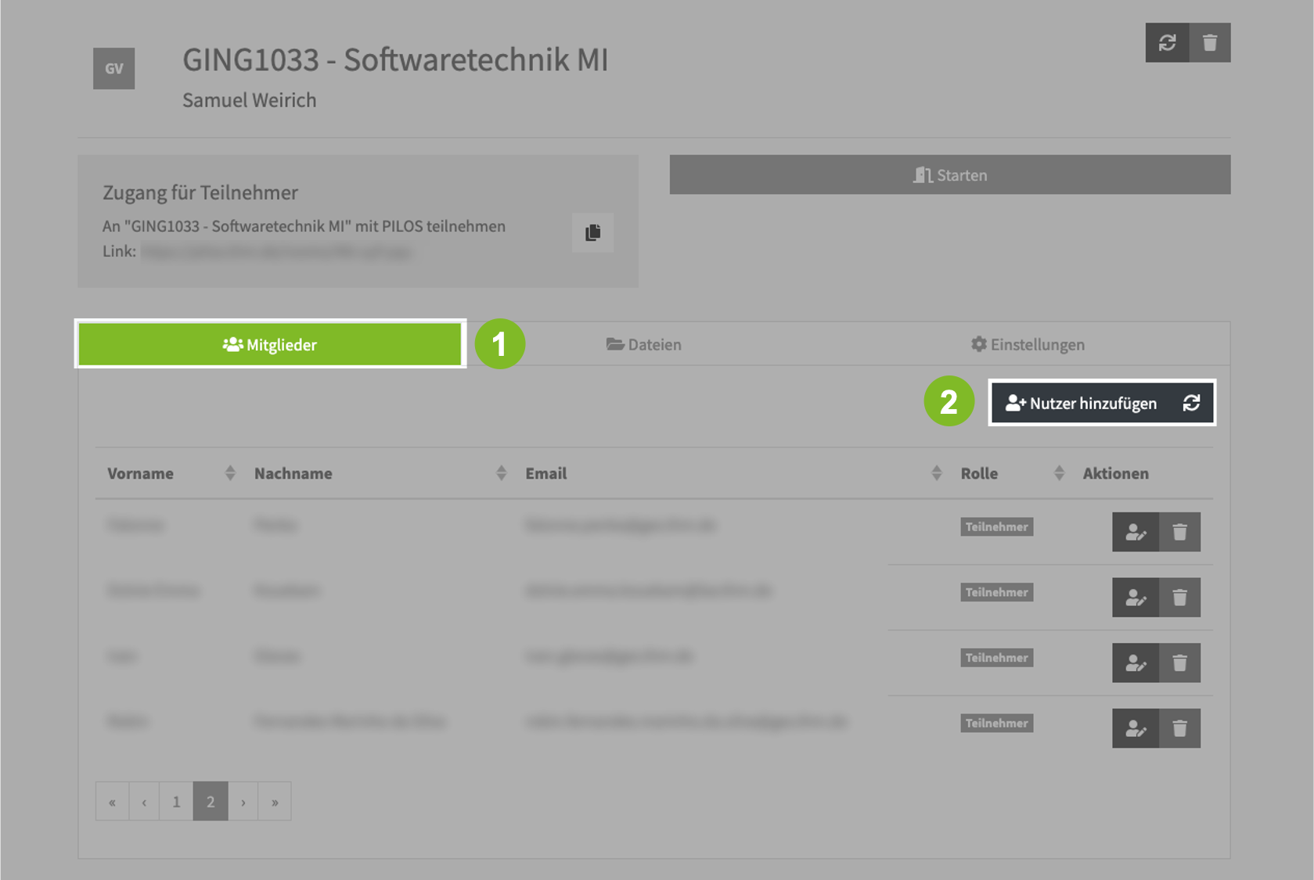Edit role of third member row
The image size is (1314, 880).
tap(1136, 663)
